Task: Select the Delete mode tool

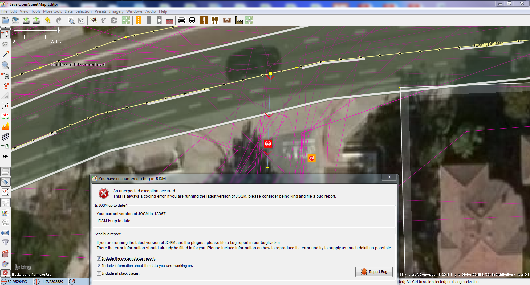Action: point(5,75)
